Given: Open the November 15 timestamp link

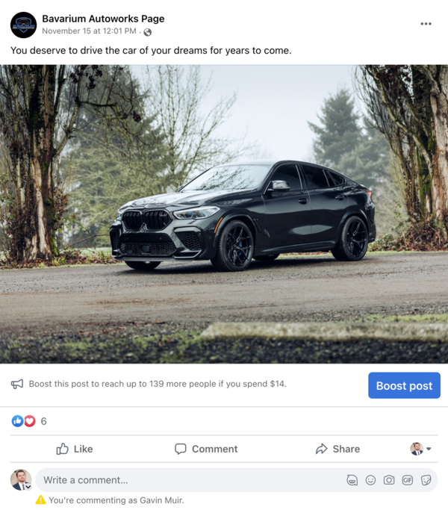Looking at the screenshot, I should (x=89, y=31).
